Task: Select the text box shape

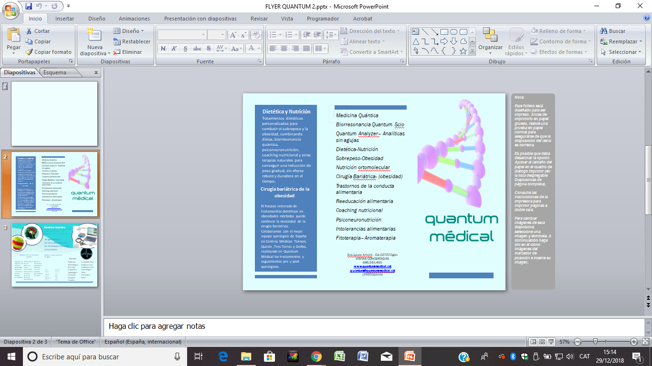Action: tap(416, 32)
